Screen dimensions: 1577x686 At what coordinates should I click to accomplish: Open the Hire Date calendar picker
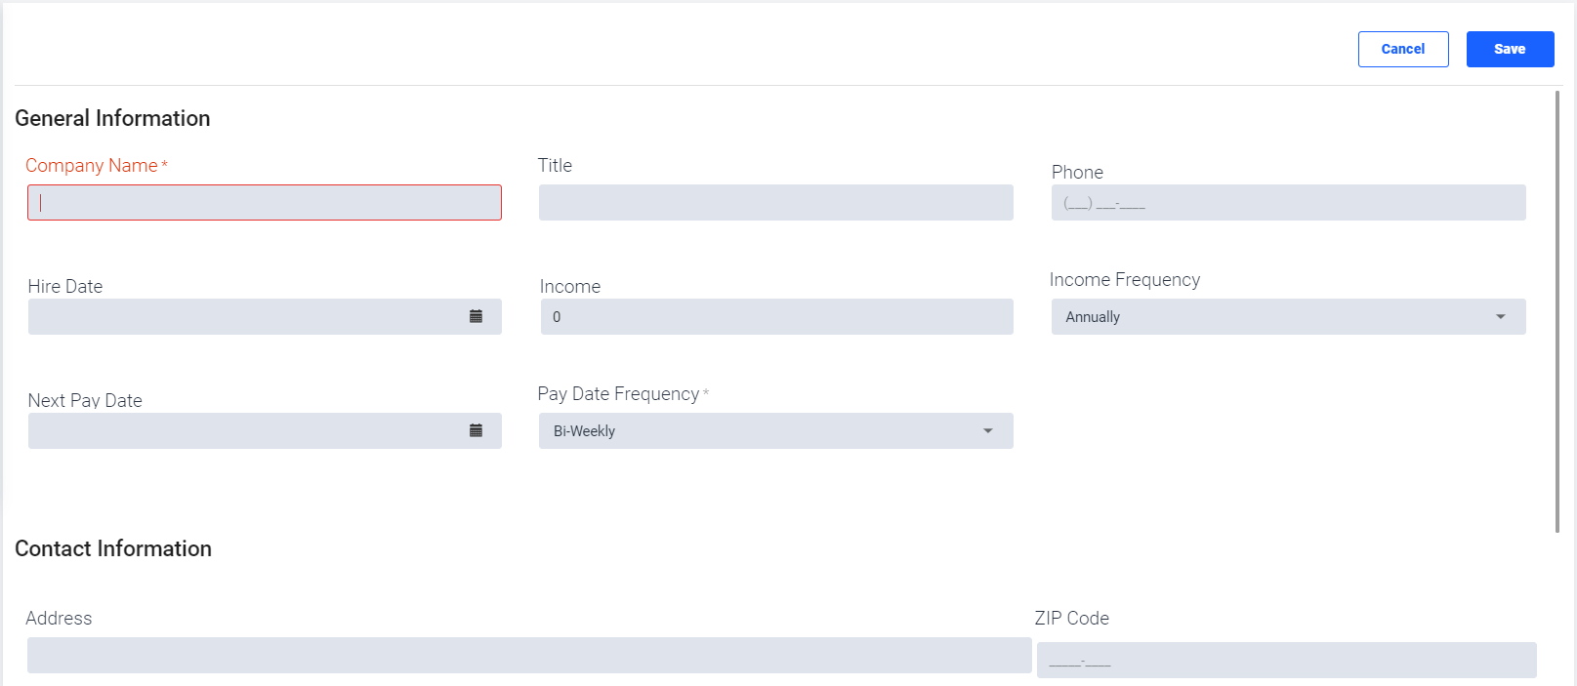pos(477,316)
